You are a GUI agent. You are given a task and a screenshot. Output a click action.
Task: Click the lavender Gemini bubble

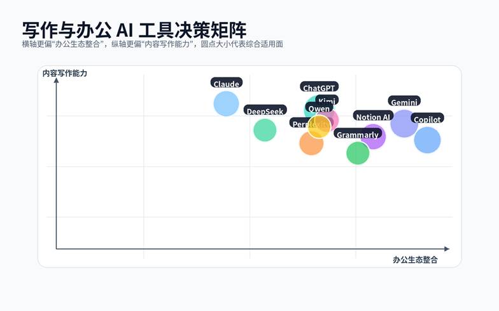(404, 123)
